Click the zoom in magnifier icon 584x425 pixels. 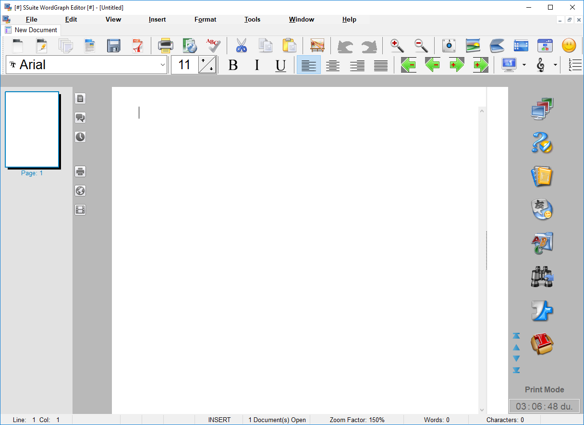pos(397,46)
